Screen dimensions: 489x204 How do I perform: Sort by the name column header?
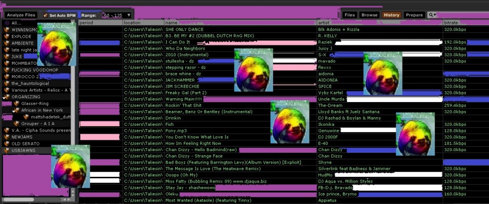[240, 23]
